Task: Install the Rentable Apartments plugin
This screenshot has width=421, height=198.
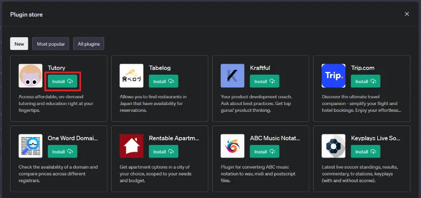Action: tap(164, 151)
